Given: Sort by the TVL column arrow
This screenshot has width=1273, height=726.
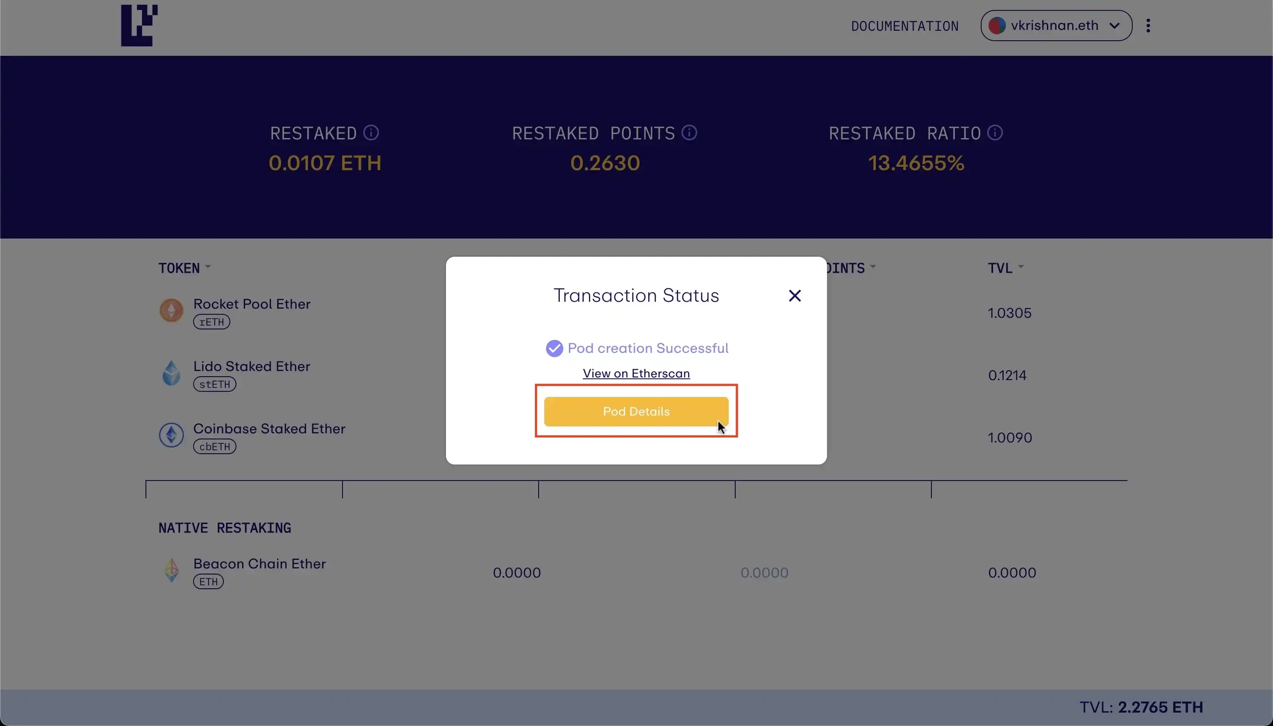Looking at the screenshot, I should click(1021, 267).
